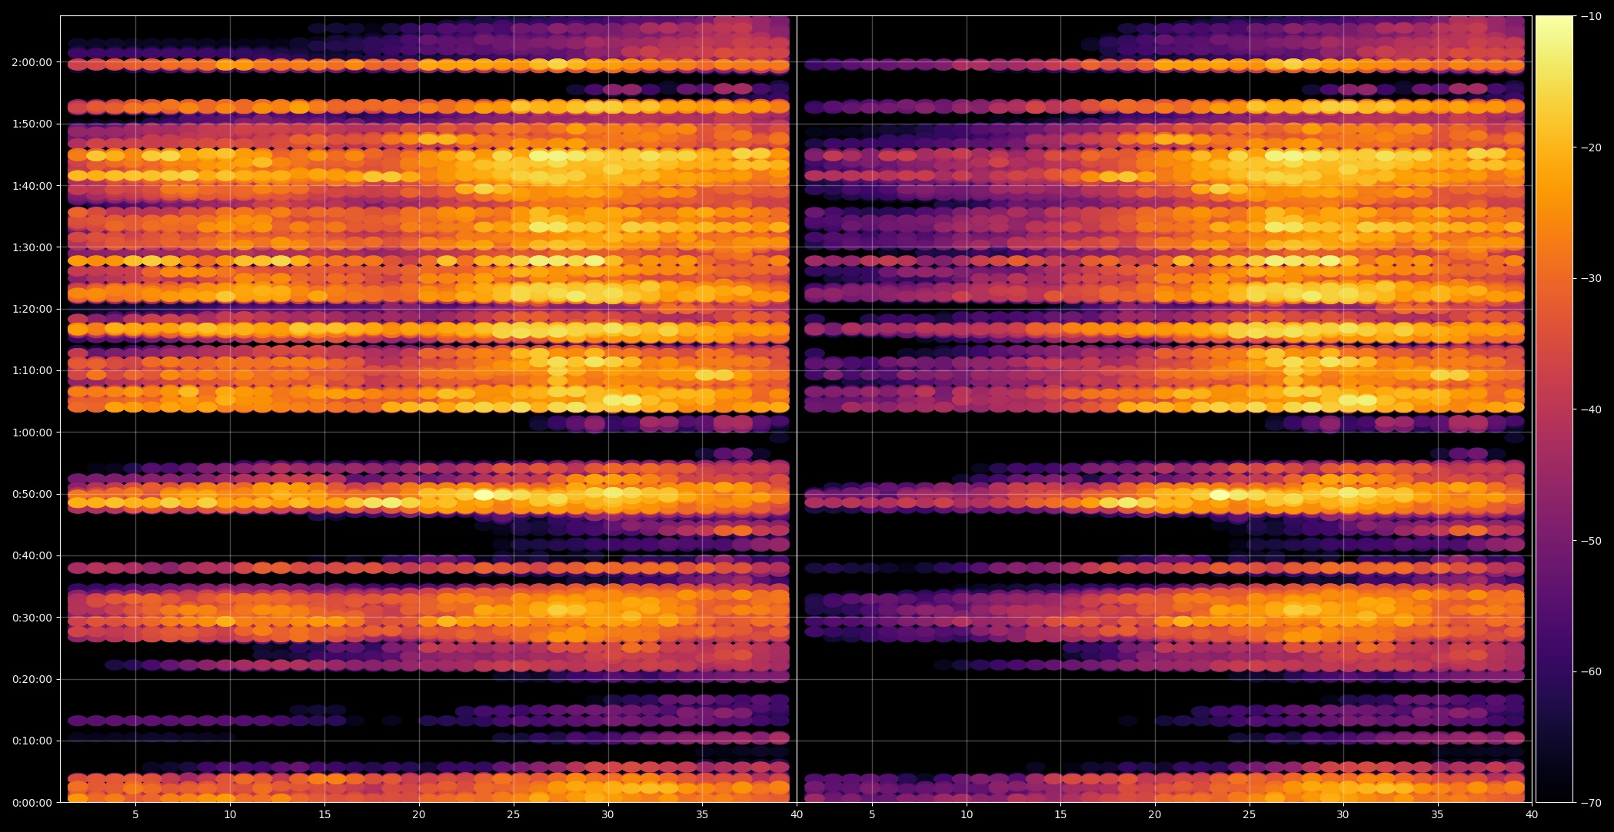Click the black bottom end of the colorbar
Screen dimensions: 1614x832
(x=1554, y=796)
